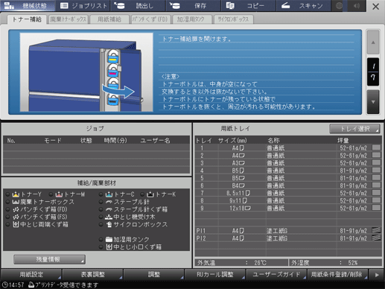Show more functions with the right arrow
Image resolution: width=385 pixels, height=289 pixels.
[x=377, y=275]
